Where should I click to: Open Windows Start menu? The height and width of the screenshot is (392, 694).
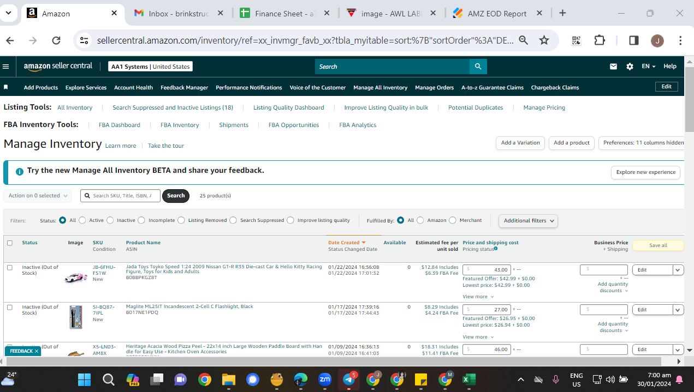[x=84, y=379]
